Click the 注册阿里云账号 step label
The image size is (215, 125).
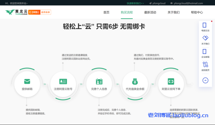point(63,89)
